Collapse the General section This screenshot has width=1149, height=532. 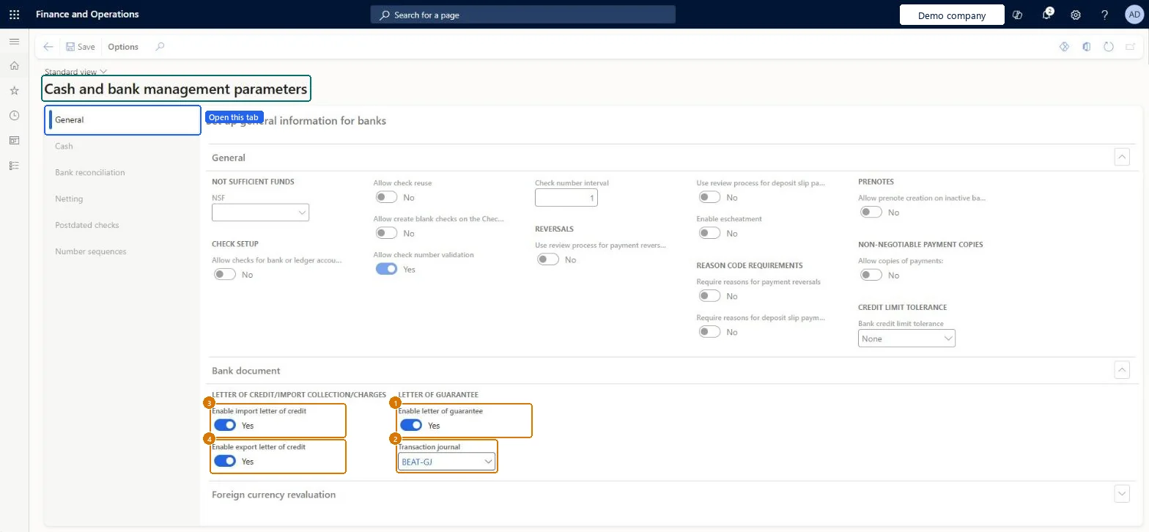click(x=1121, y=157)
